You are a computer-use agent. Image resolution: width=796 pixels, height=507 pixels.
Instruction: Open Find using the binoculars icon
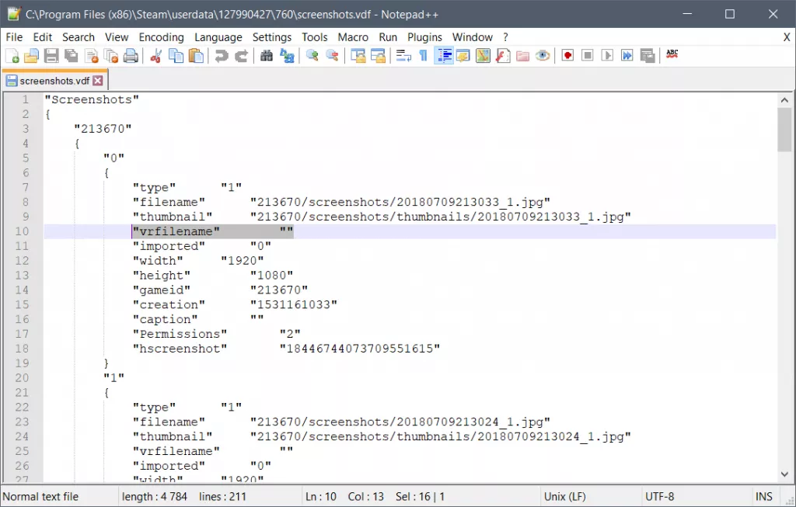[x=267, y=55]
